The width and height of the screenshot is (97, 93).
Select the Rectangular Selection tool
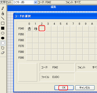3,43
